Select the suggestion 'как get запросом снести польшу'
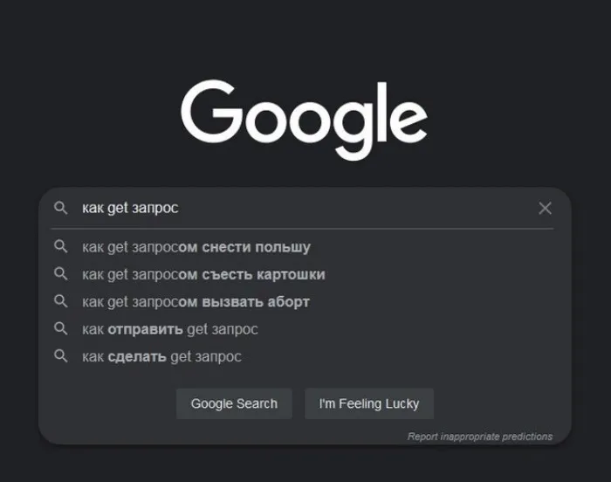611x482 pixels. pyautogui.click(x=196, y=247)
